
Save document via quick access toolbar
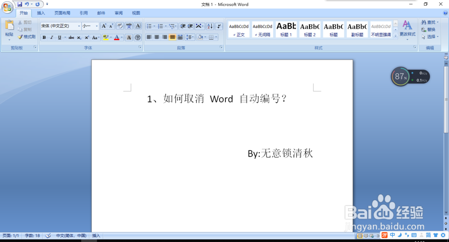pyautogui.click(x=20, y=4)
